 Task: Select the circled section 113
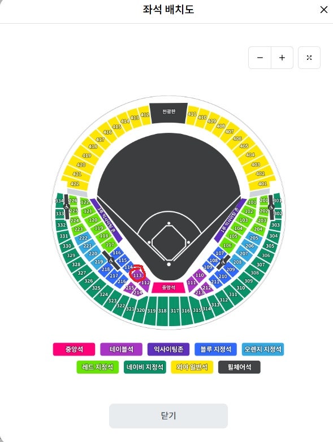tap(137, 275)
